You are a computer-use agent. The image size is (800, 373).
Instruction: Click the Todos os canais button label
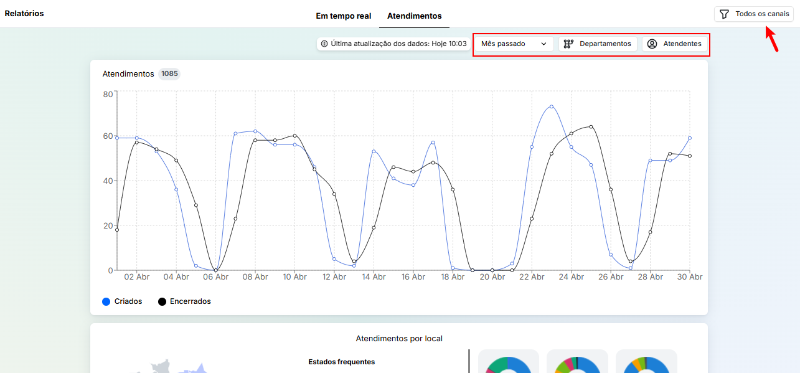tap(761, 14)
